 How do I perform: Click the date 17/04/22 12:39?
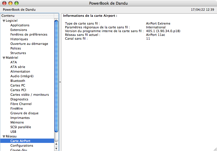point(203,10)
